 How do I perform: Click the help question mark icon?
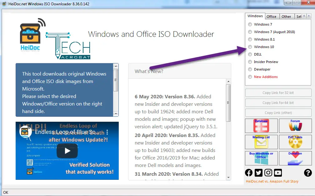tap(308, 173)
